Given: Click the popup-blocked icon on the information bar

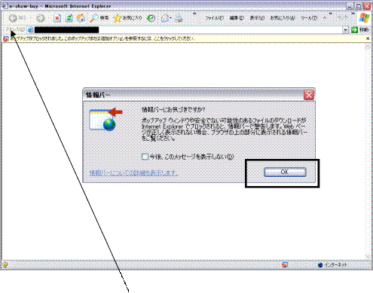Looking at the screenshot, I should pyautogui.click(x=6, y=38).
